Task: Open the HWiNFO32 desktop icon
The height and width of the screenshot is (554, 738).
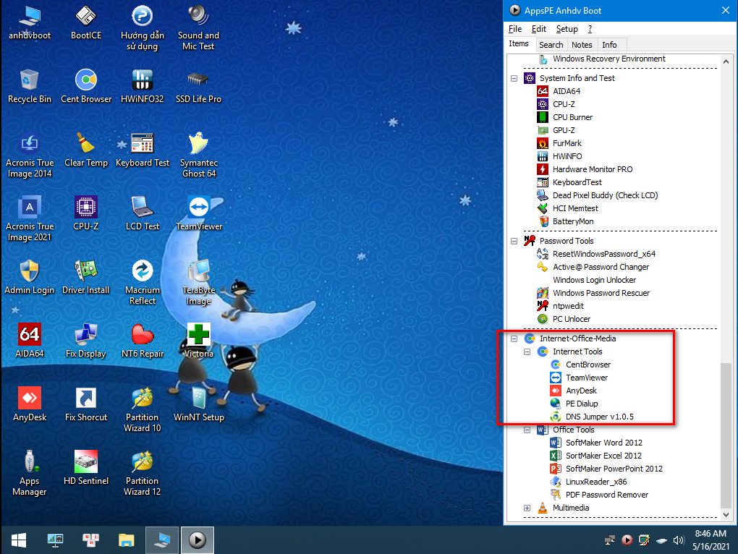Action: tap(142, 86)
